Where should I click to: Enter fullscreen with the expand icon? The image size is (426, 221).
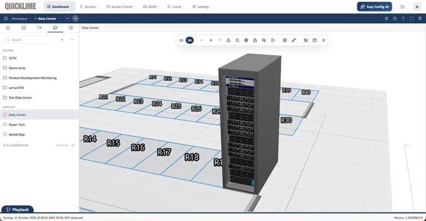(x=412, y=18)
